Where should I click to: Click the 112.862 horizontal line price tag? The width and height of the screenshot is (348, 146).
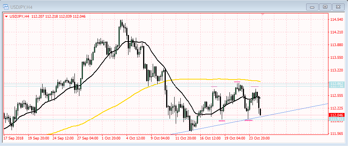pos(336,83)
